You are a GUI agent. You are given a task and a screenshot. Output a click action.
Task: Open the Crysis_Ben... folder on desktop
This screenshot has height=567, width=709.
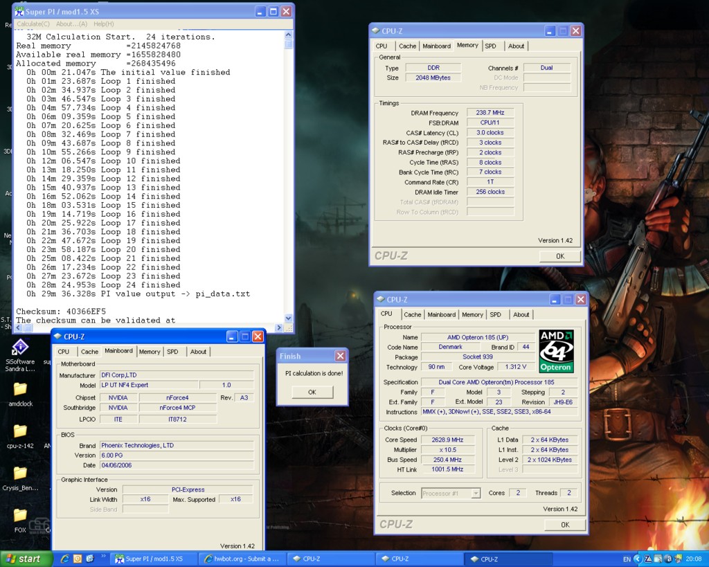click(20, 478)
